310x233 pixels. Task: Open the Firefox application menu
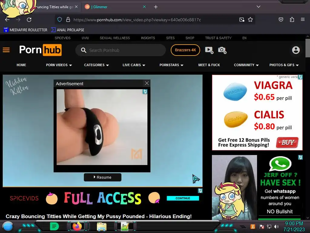point(303,19)
